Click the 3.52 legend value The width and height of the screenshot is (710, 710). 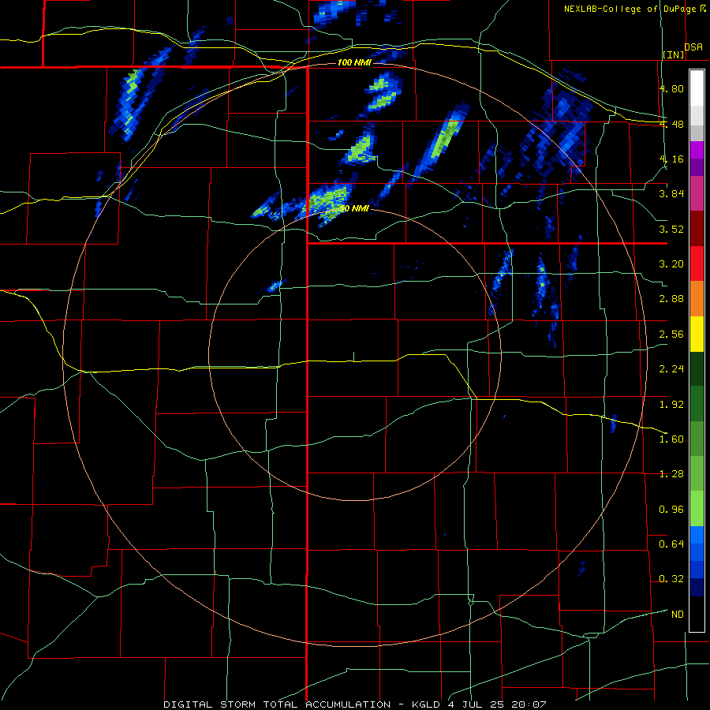(671, 229)
